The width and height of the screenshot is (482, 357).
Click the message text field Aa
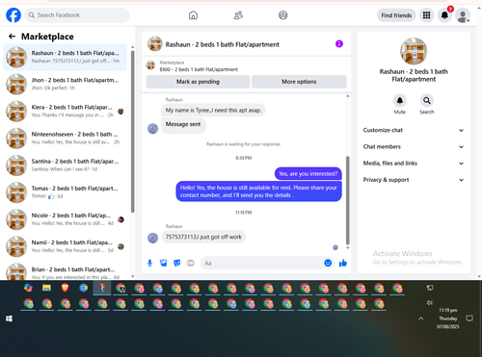262,263
